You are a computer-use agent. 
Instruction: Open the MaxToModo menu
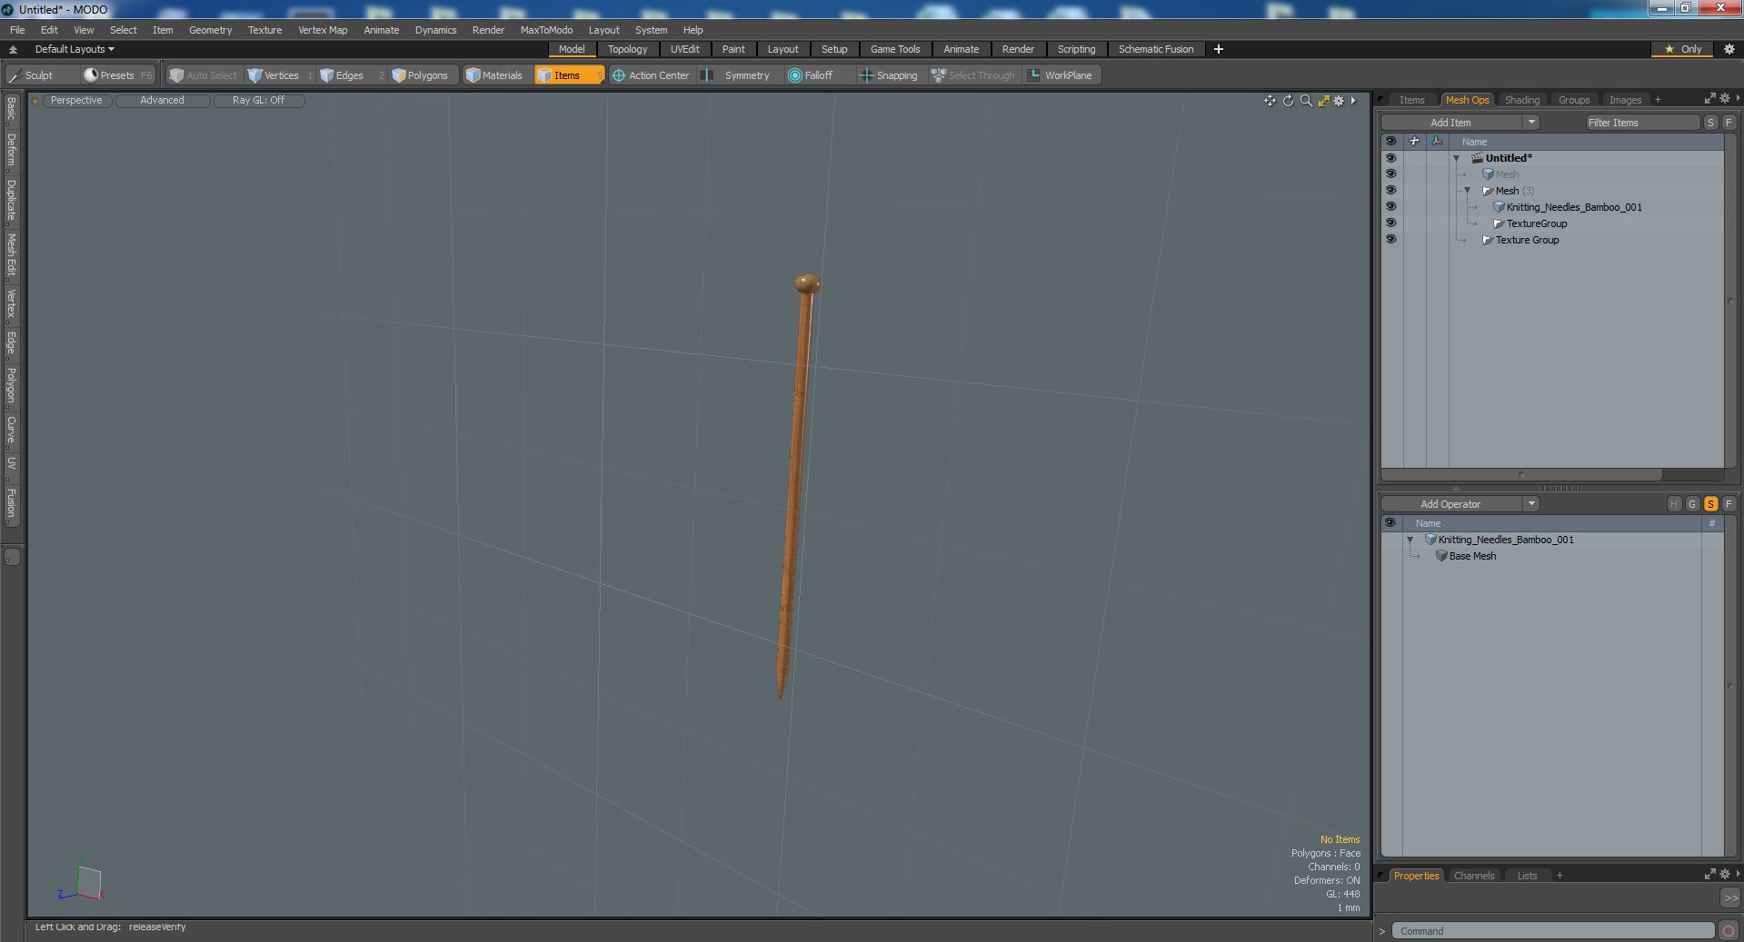(546, 30)
